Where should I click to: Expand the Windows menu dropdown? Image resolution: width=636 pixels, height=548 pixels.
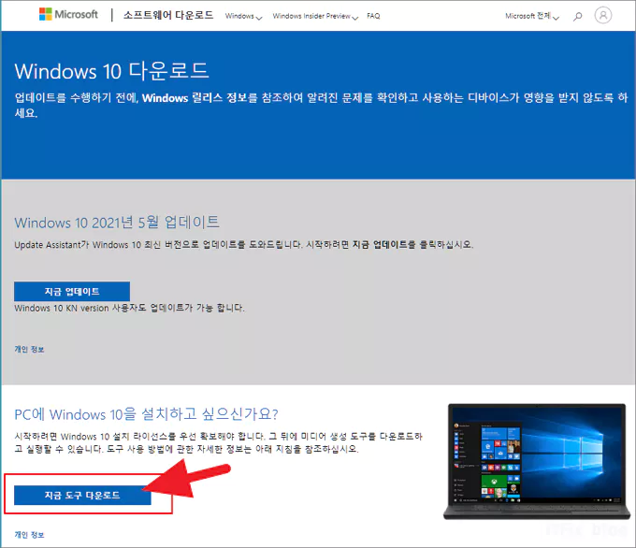tap(244, 16)
